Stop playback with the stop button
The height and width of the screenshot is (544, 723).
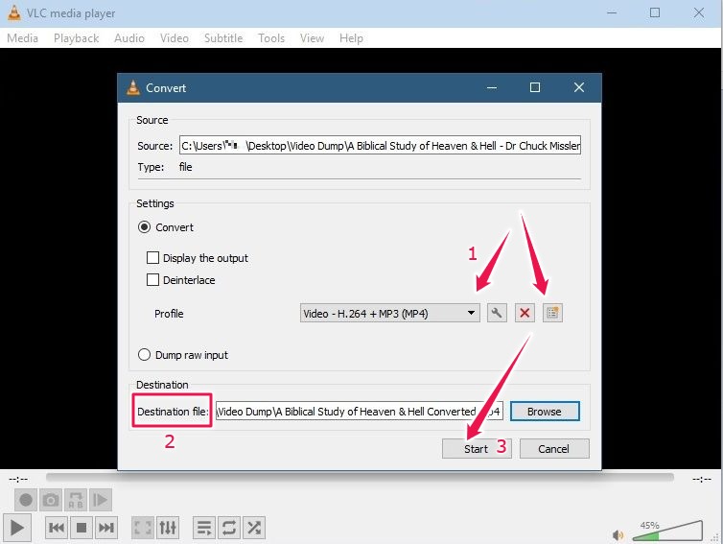tap(82, 528)
